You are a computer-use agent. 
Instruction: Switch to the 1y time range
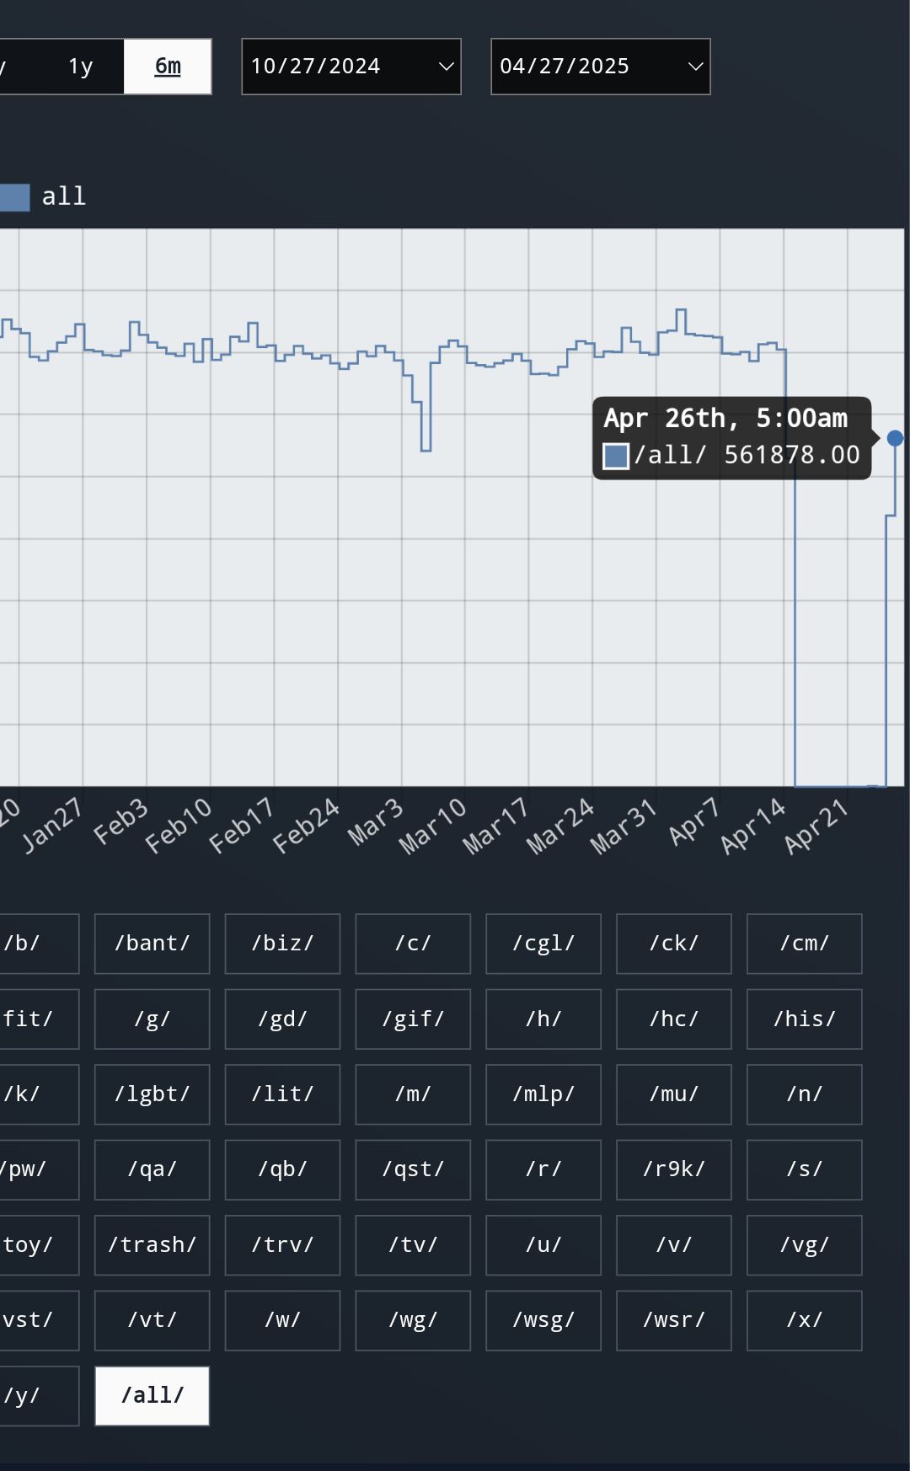click(80, 67)
